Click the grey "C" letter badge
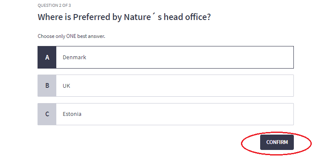 47,114
